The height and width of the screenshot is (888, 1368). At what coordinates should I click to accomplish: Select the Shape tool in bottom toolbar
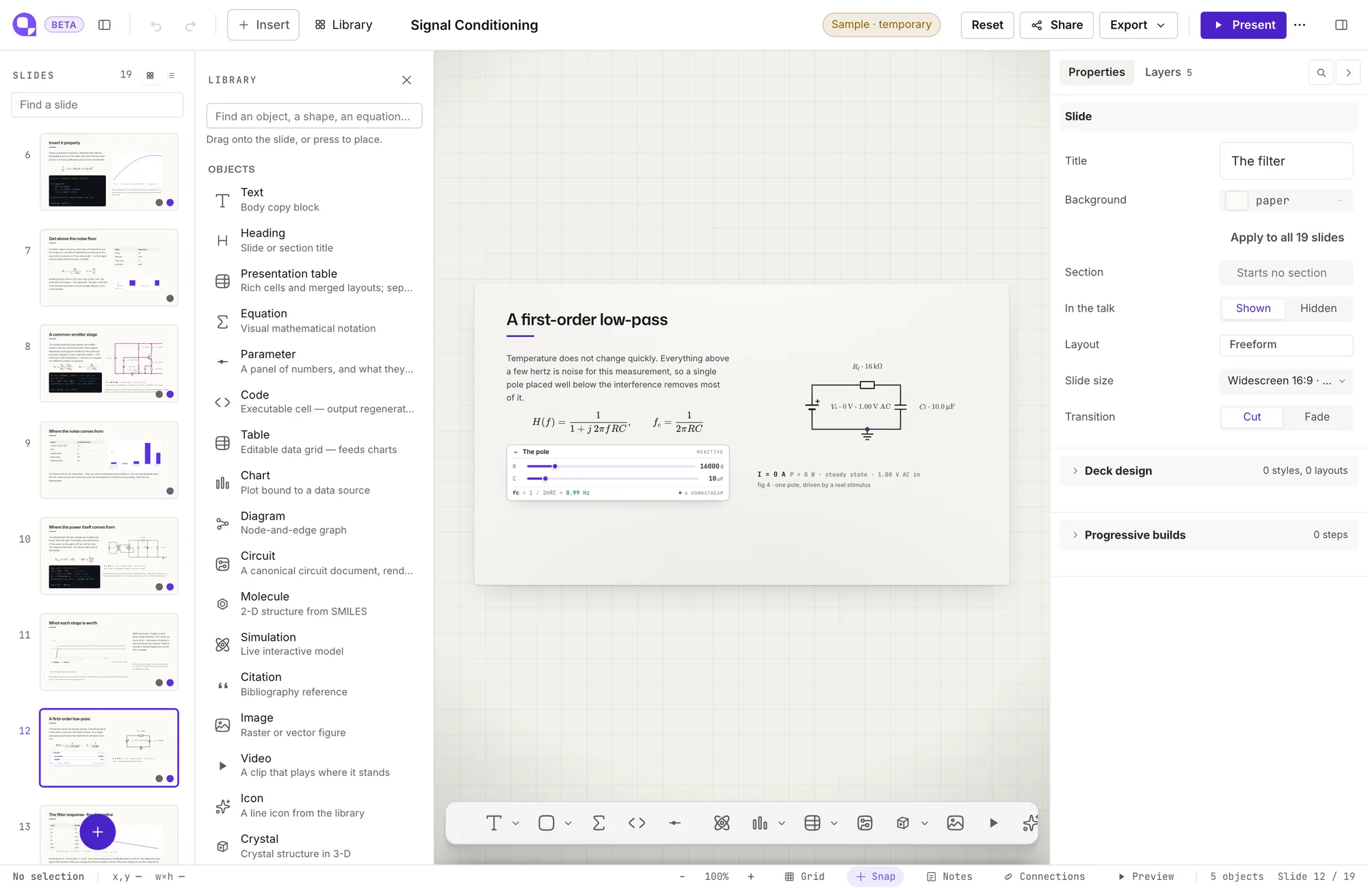coord(547,823)
